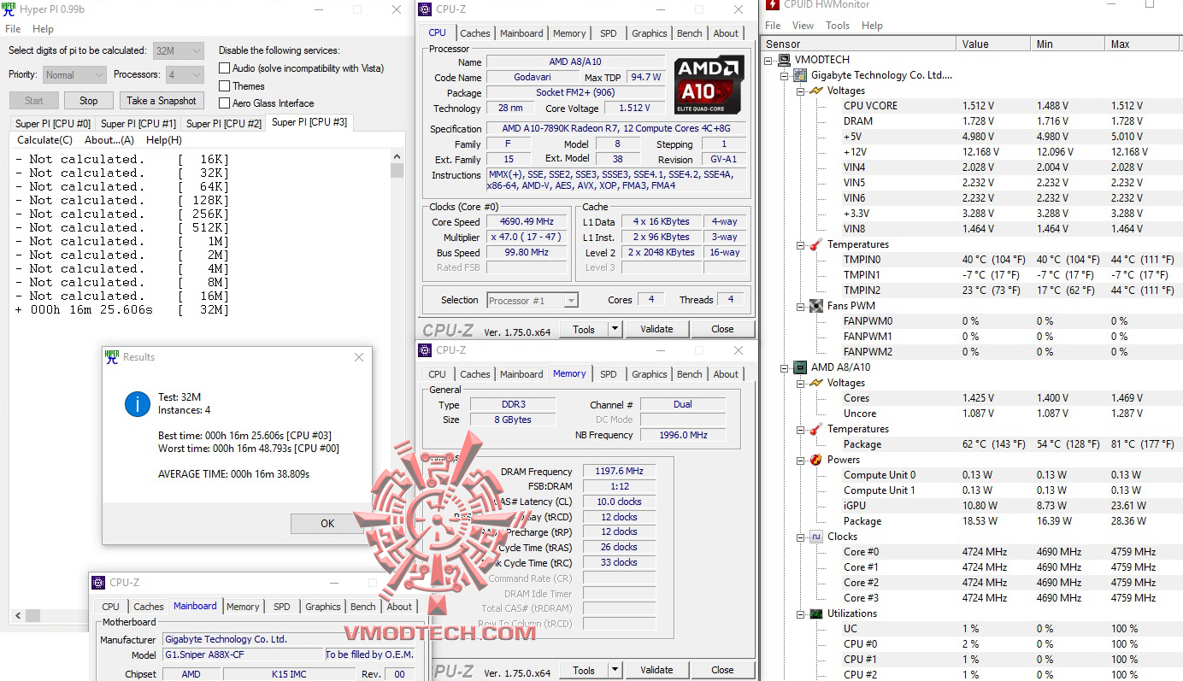The image size is (1183, 681).
Task: Switch to Super PI [CPU #0] tab
Action: pyautogui.click(x=53, y=124)
